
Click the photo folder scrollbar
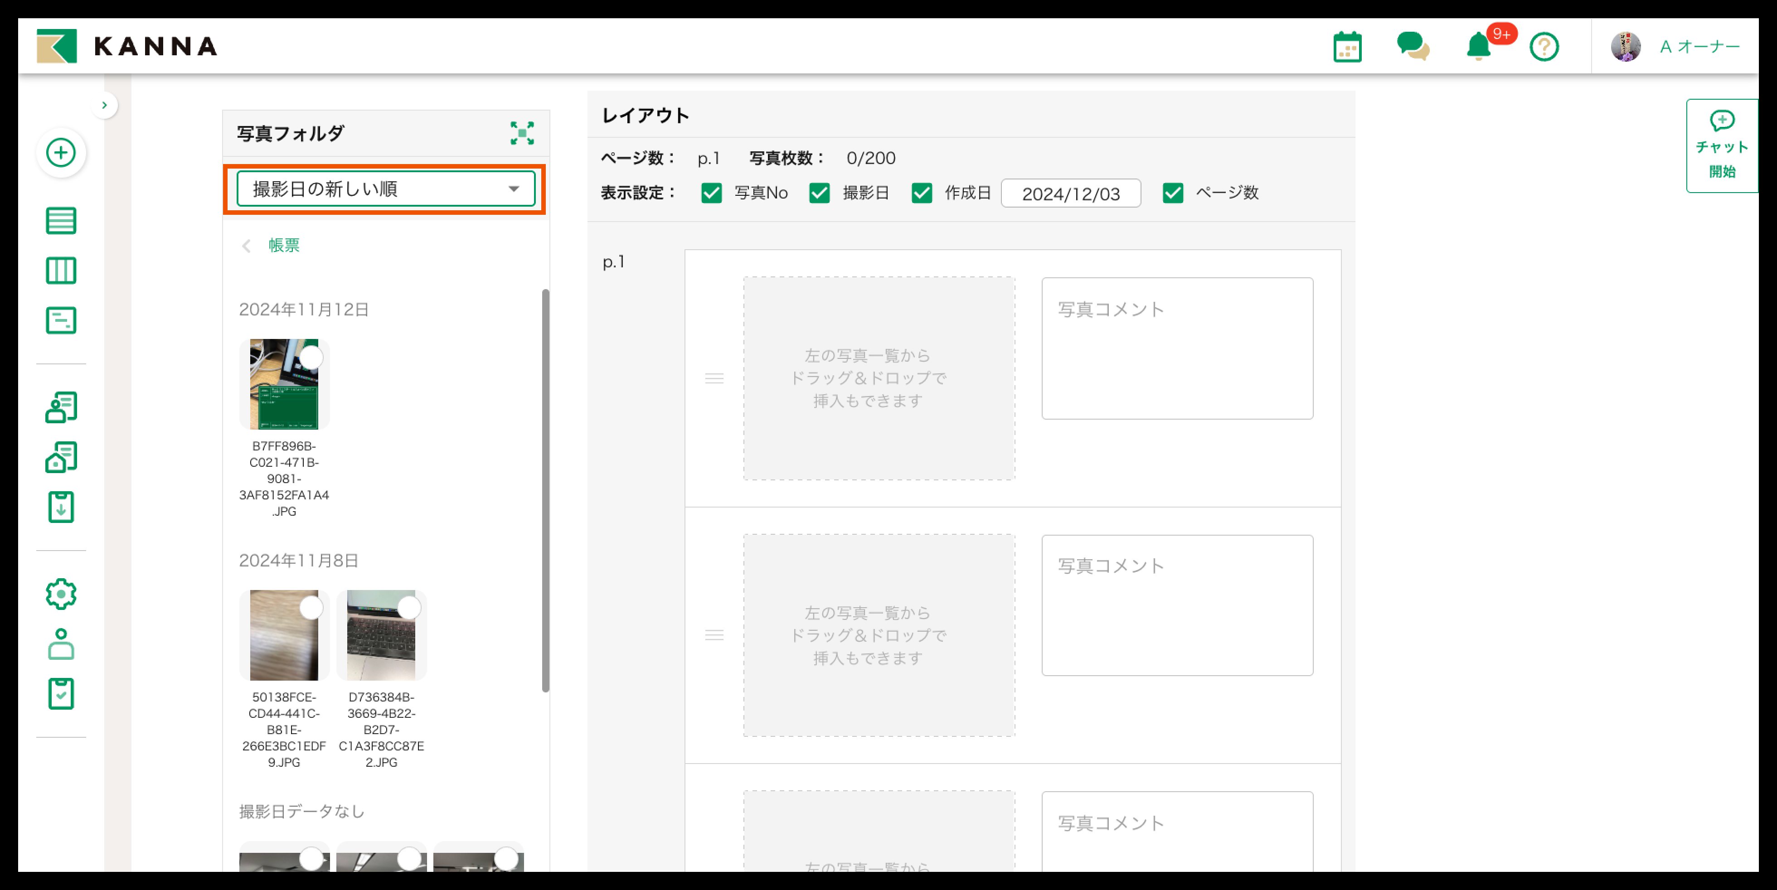(x=545, y=489)
